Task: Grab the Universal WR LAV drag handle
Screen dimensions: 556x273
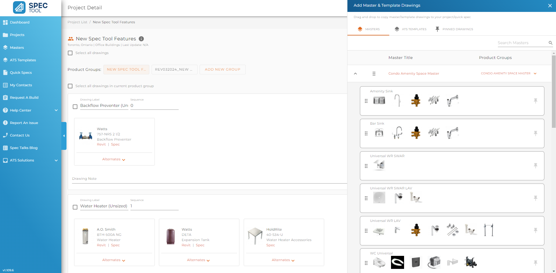Action: [366, 231]
